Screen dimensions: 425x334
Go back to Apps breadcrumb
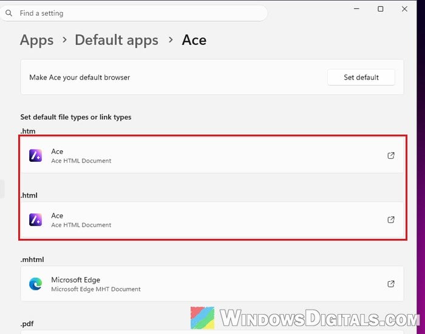[x=37, y=40]
